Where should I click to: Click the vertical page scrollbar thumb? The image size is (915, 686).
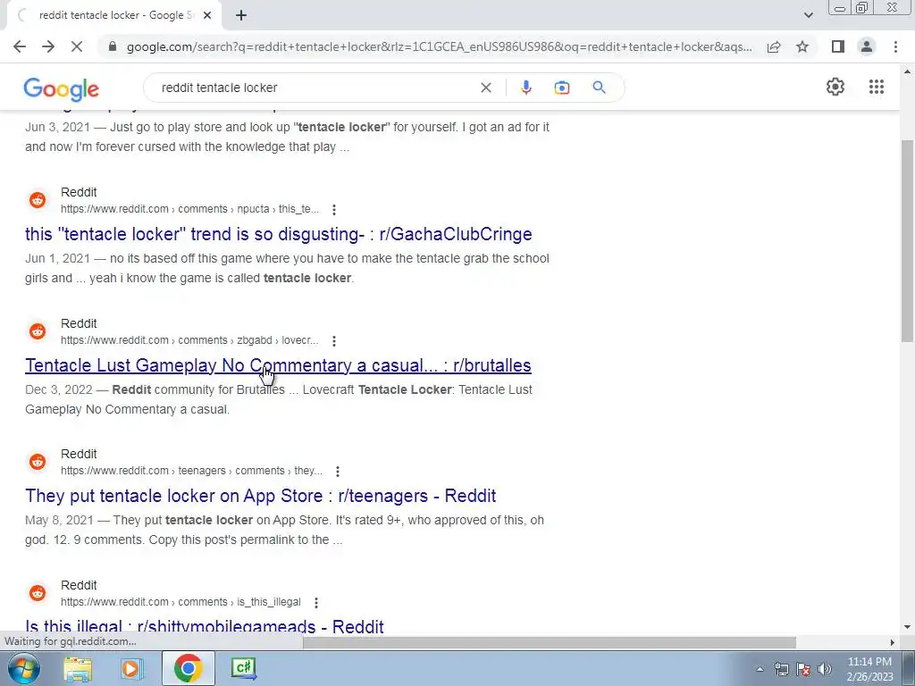(x=907, y=241)
